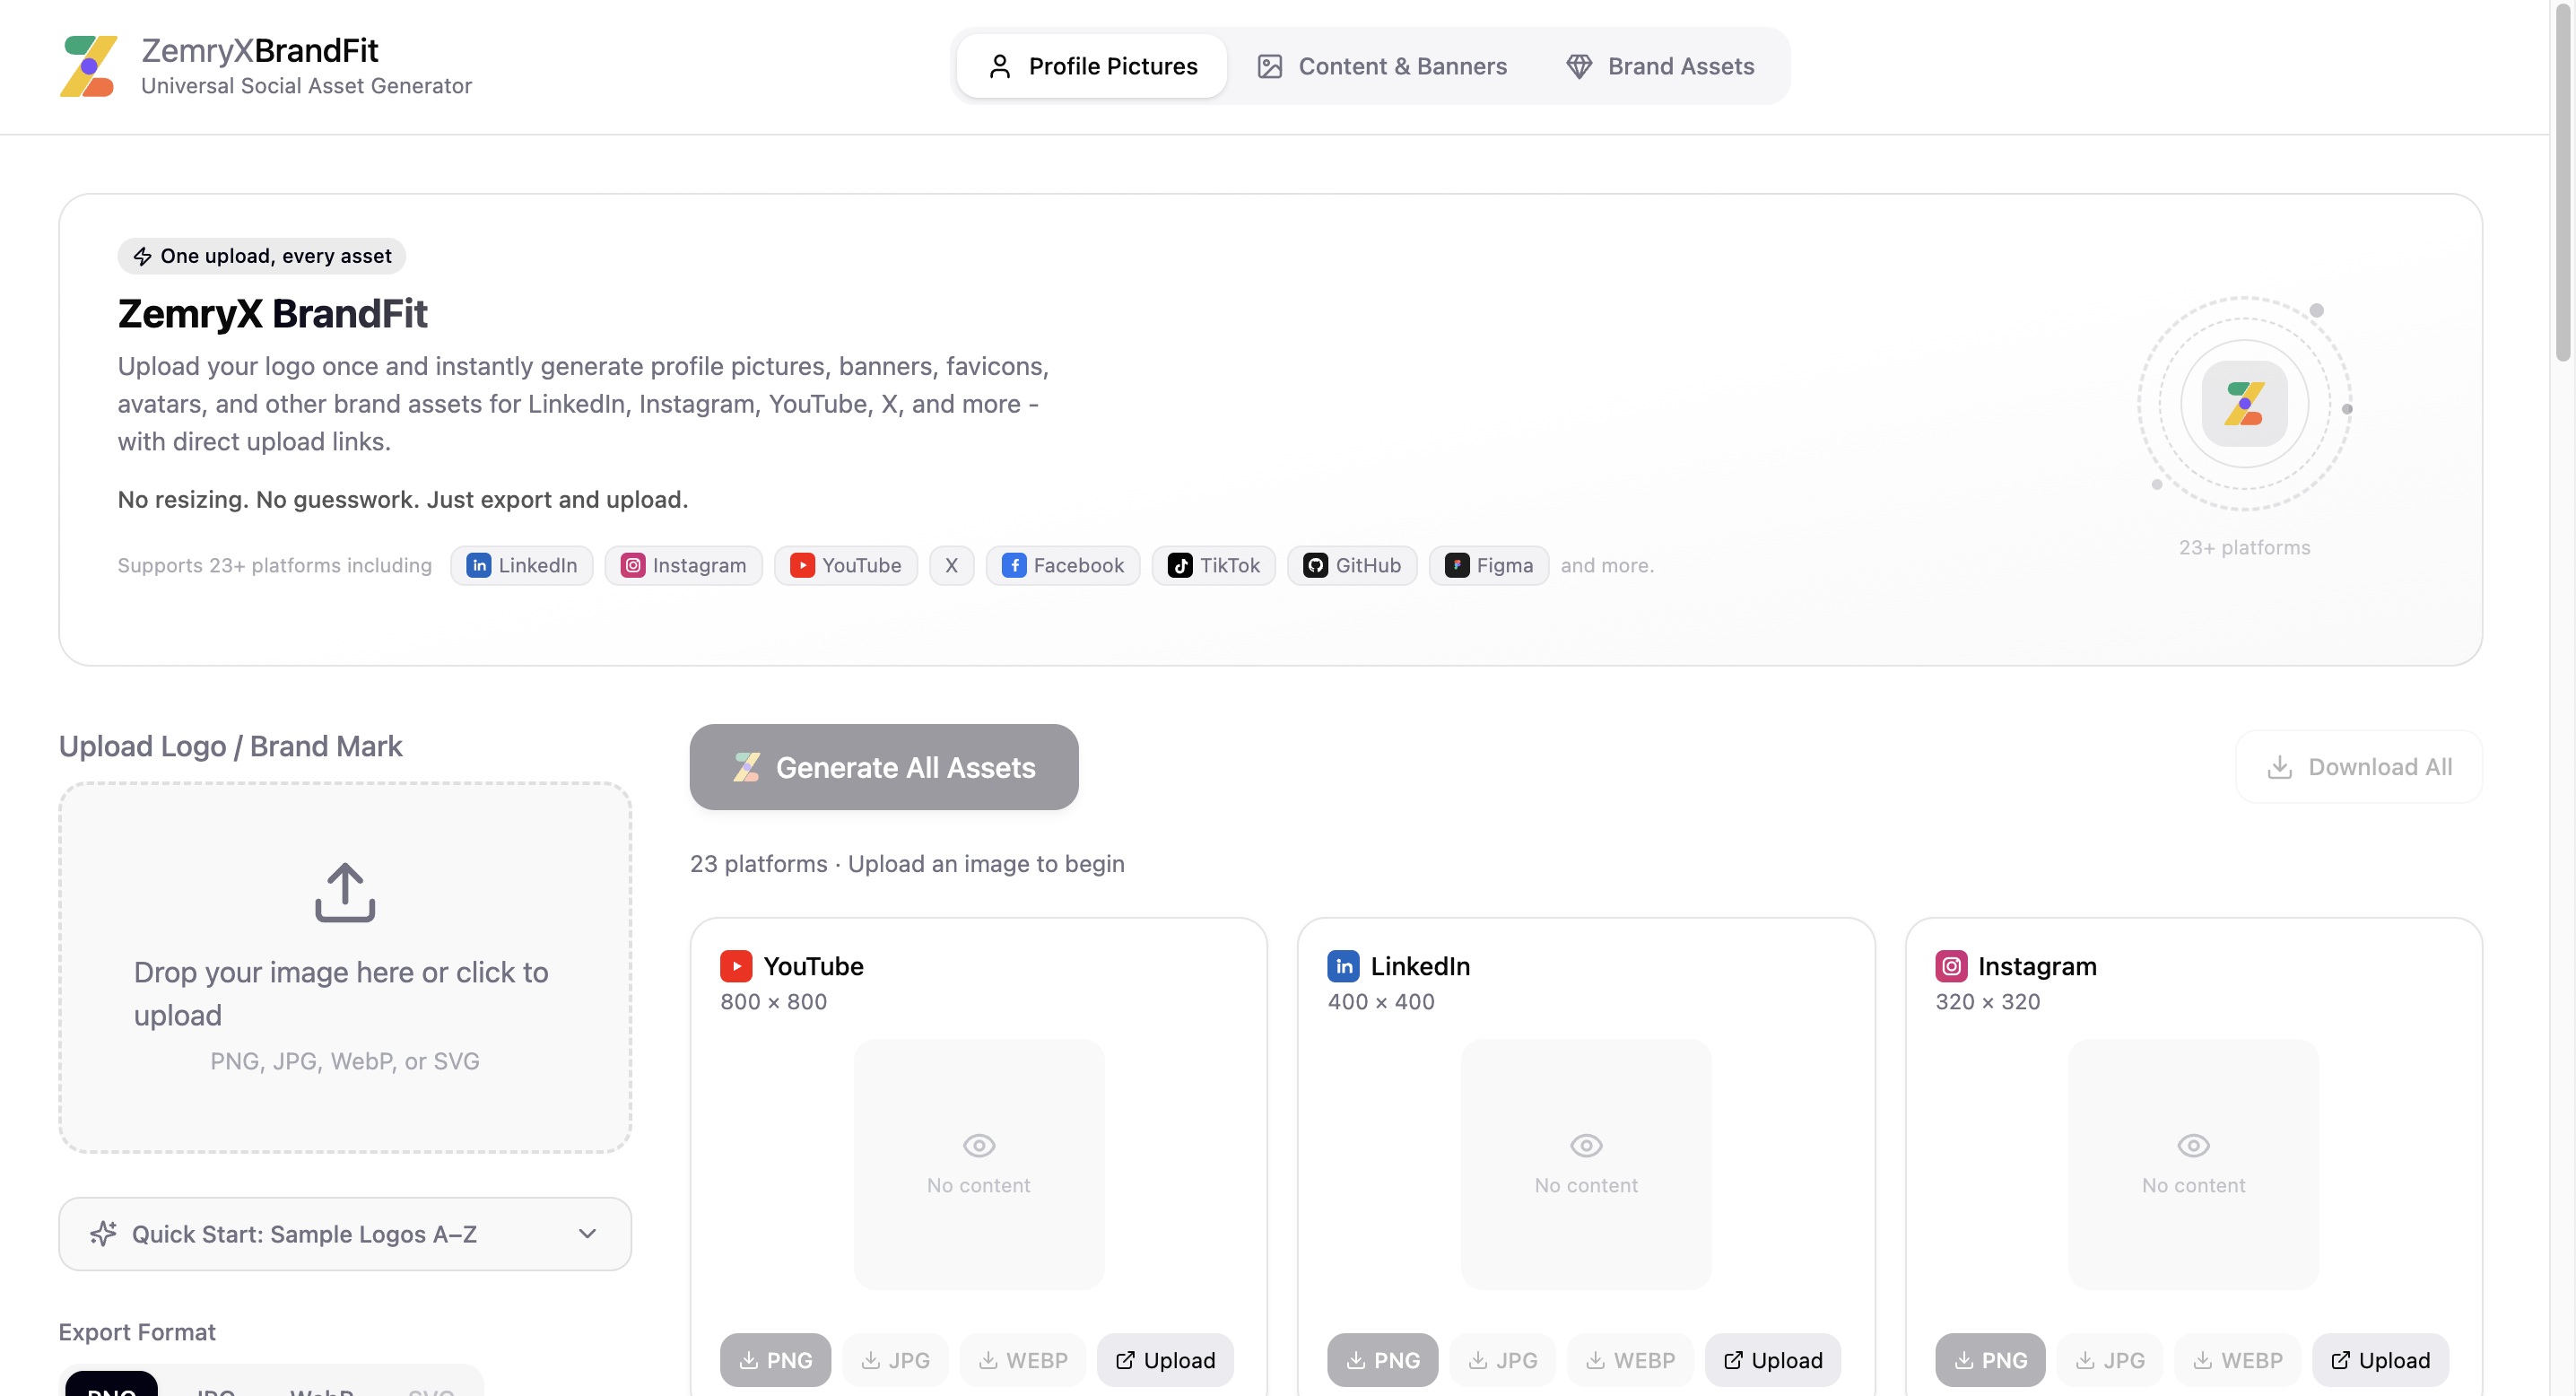Download Instagram asset as PNG

(1990, 1360)
